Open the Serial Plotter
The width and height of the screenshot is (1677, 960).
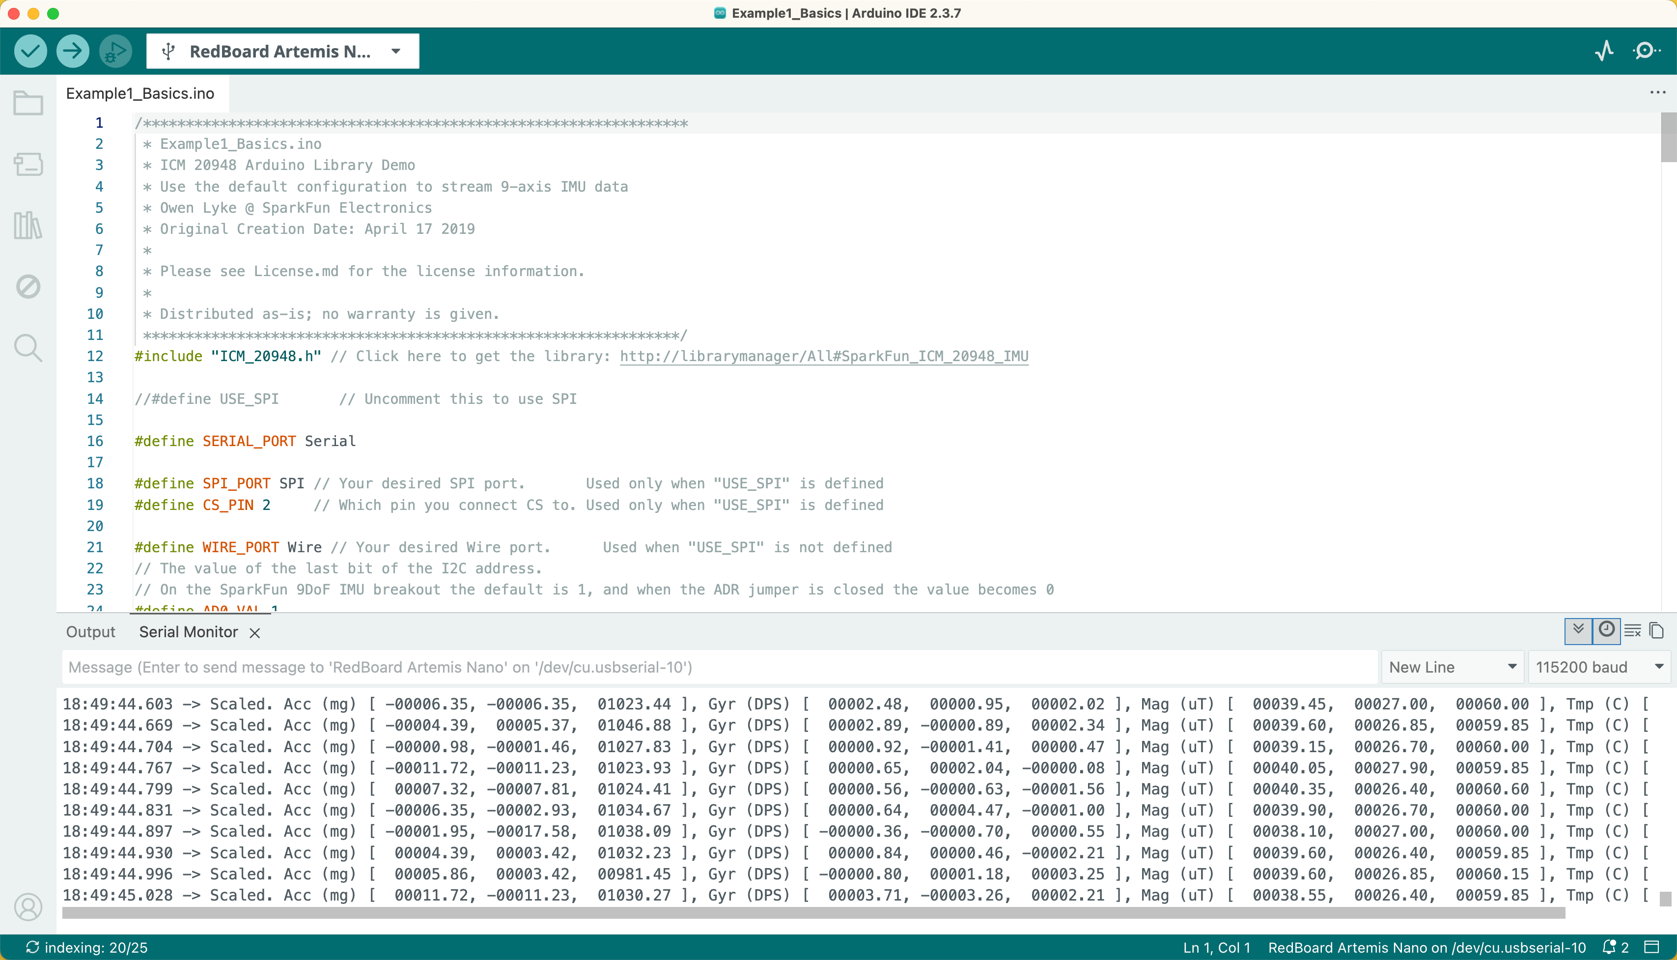coord(1605,50)
